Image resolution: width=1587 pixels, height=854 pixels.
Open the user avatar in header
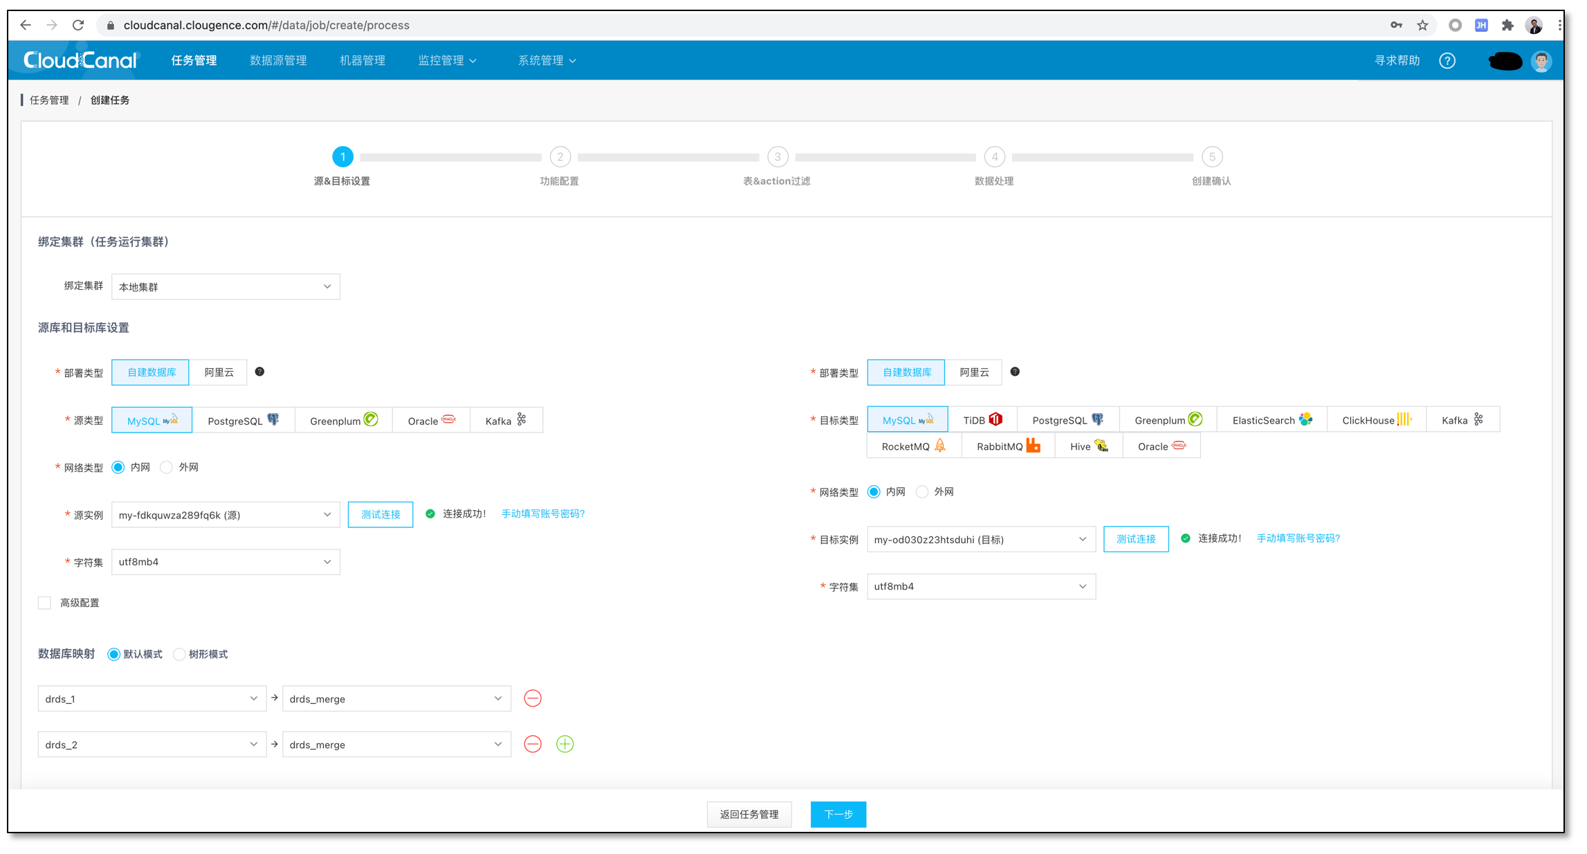tap(1541, 61)
